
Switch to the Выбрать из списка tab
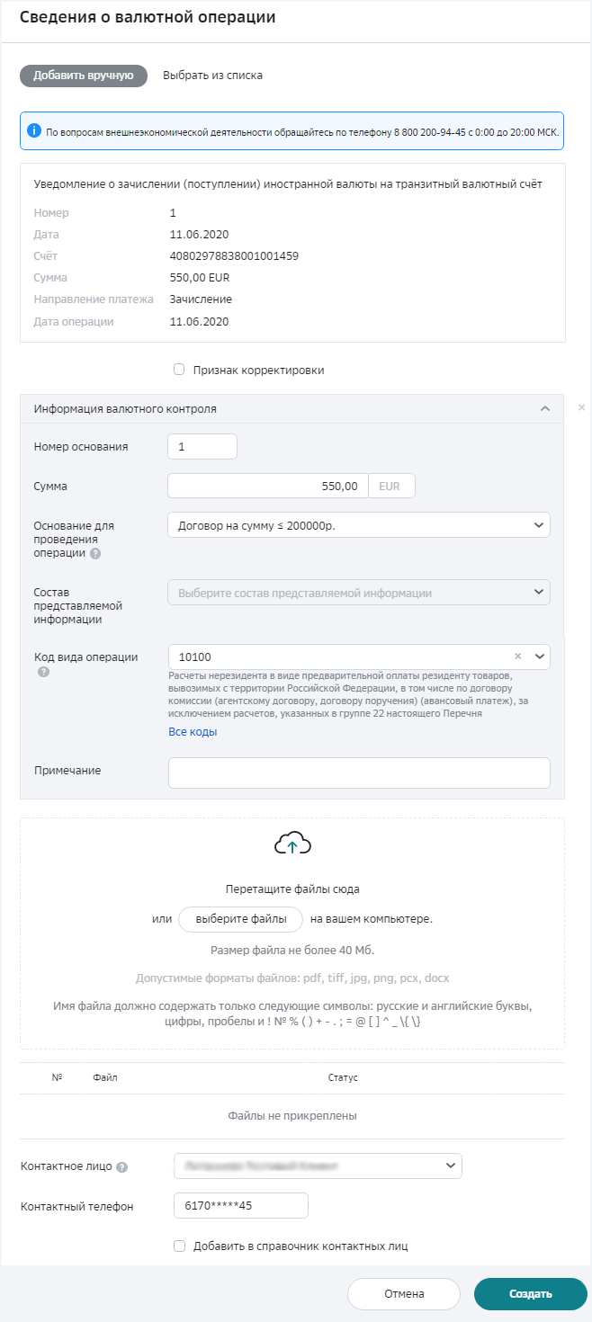(x=212, y=76)
